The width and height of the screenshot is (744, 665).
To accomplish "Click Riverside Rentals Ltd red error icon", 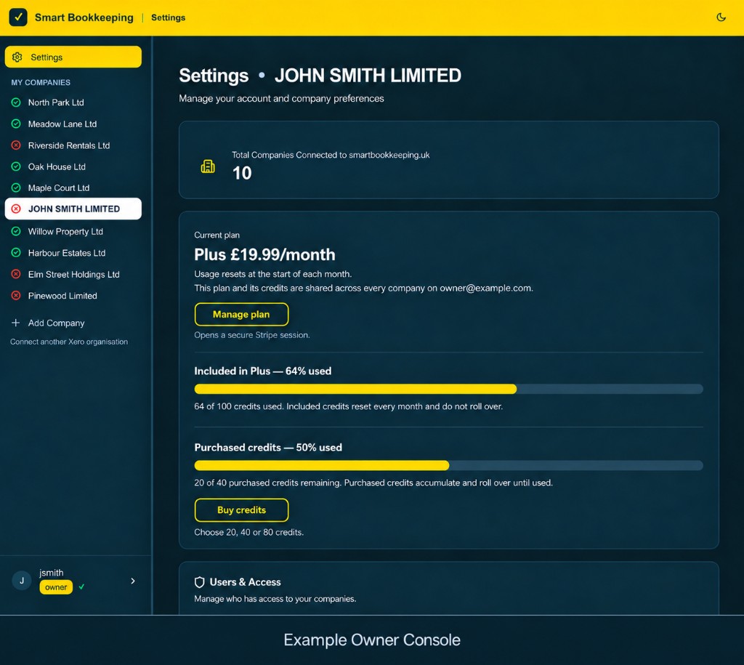I will pyautogui.click(x=16, y=145).
